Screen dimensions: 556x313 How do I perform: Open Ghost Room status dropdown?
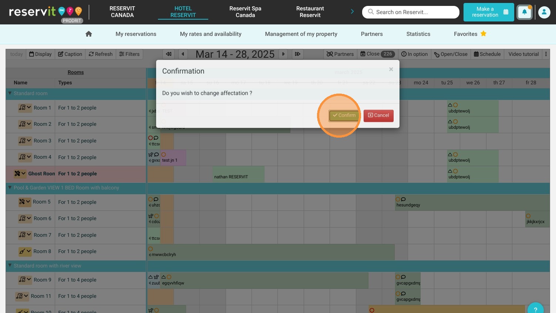[x=20, y=174]
